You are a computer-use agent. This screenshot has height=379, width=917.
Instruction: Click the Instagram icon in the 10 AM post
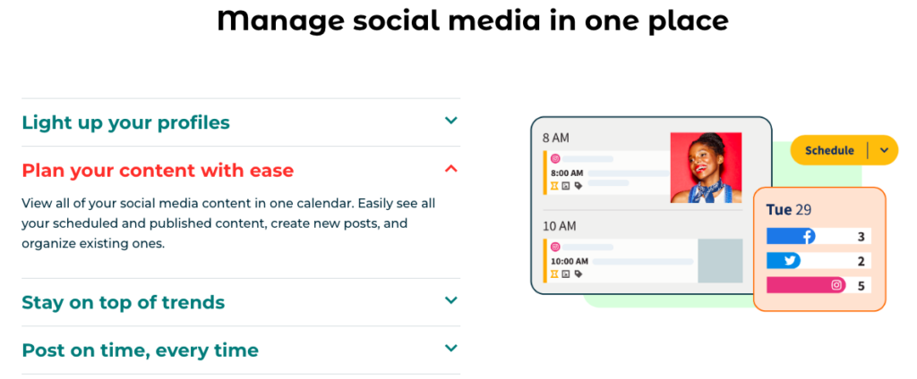(x=555, y=247)
